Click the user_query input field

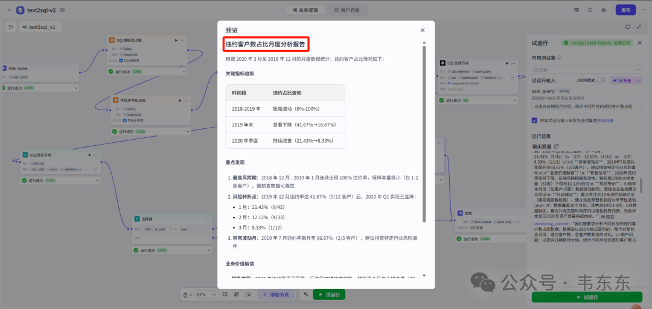[x=587, y=107]
